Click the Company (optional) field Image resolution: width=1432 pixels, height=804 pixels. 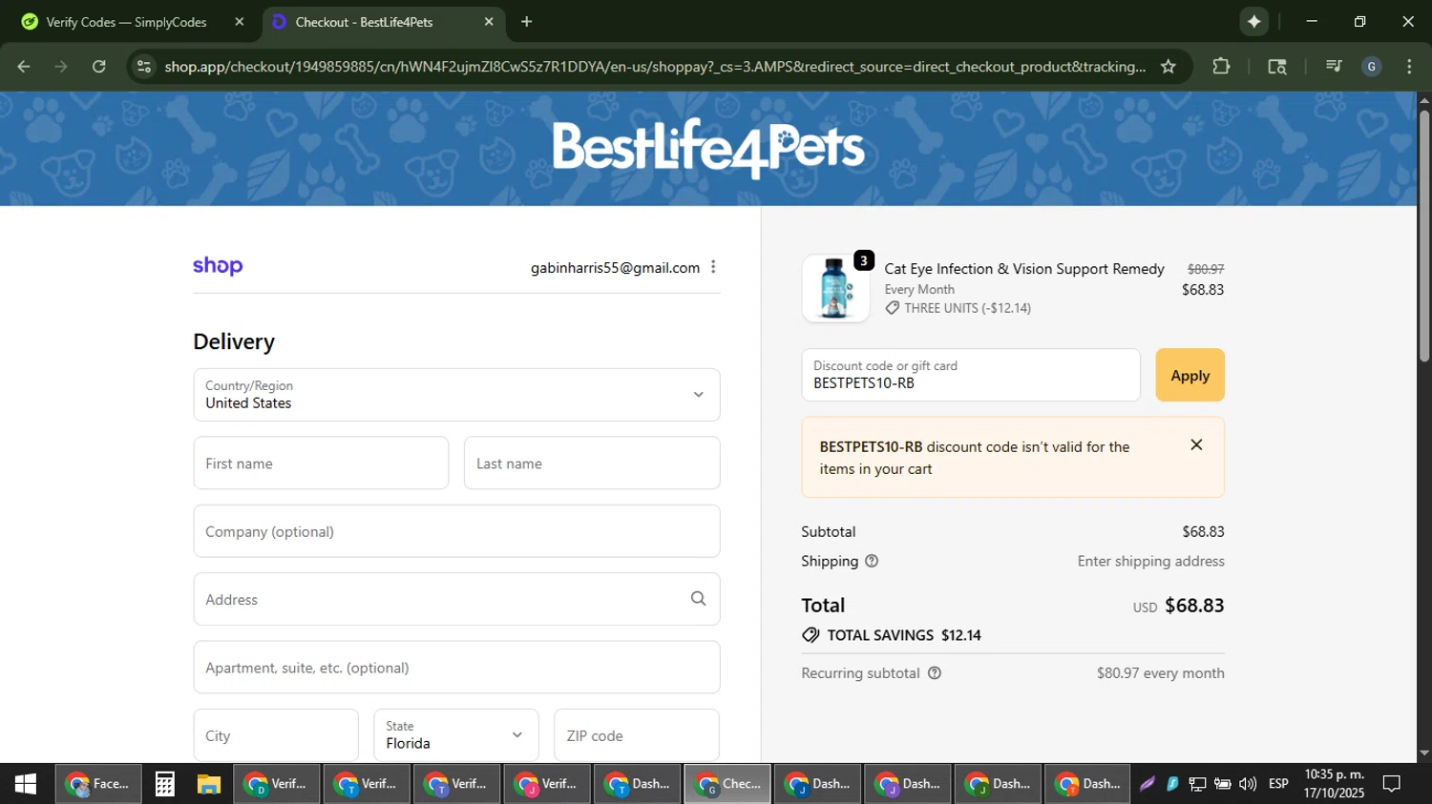pyautogui.click(x=456, y=531)
